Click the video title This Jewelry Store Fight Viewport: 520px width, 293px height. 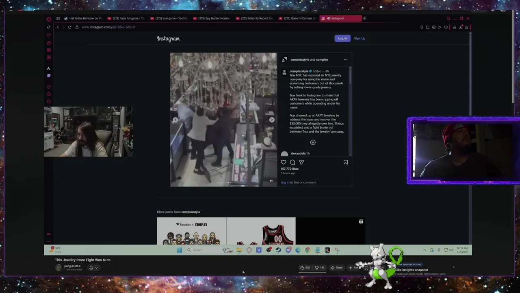point(82,260)
